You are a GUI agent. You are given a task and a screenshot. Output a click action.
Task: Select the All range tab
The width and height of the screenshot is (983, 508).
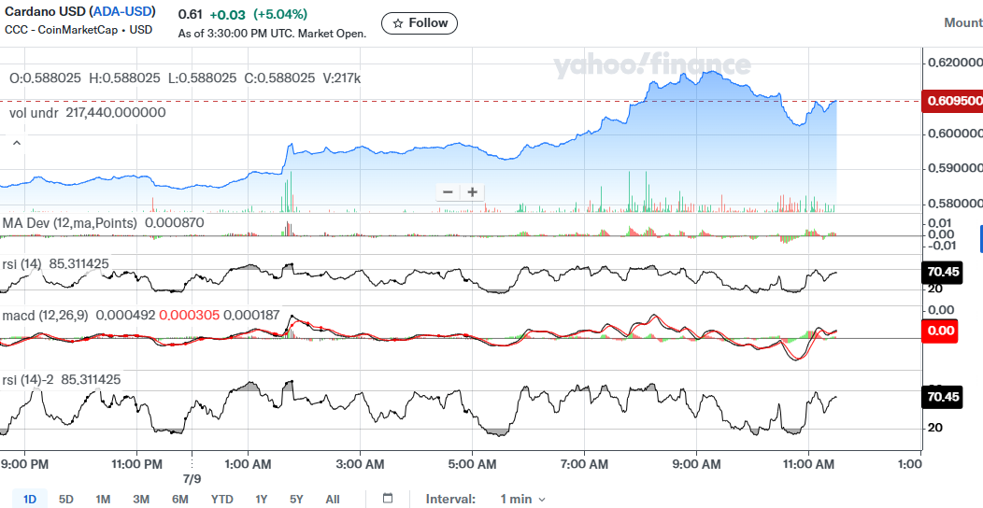point(333,500)
